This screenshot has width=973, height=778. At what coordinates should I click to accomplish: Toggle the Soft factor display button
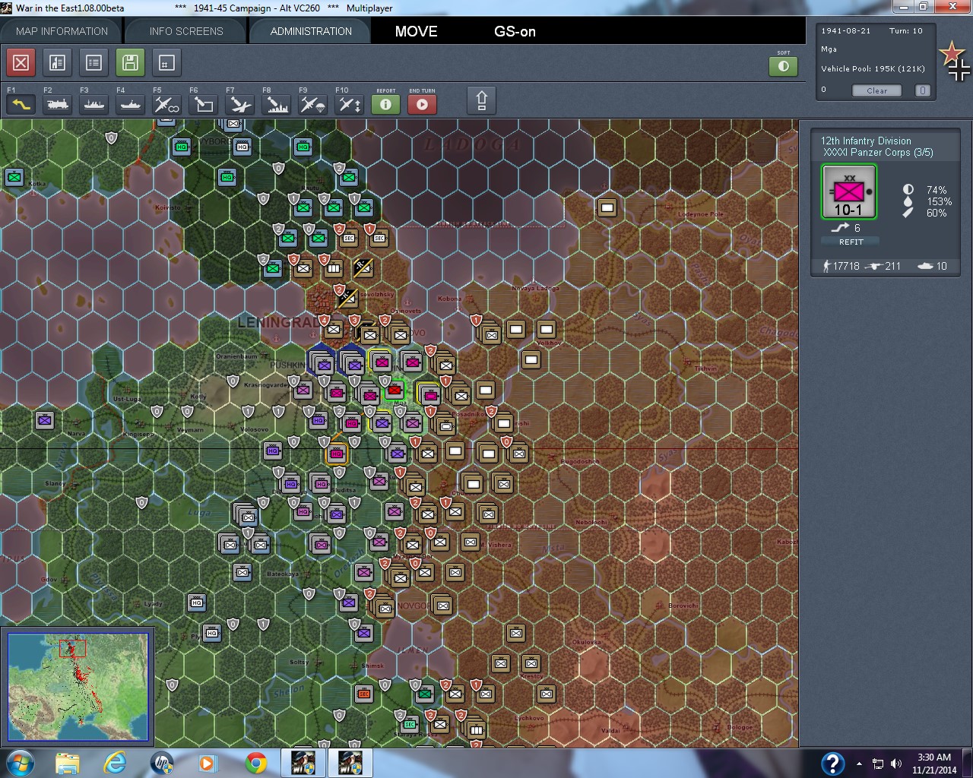783,66
